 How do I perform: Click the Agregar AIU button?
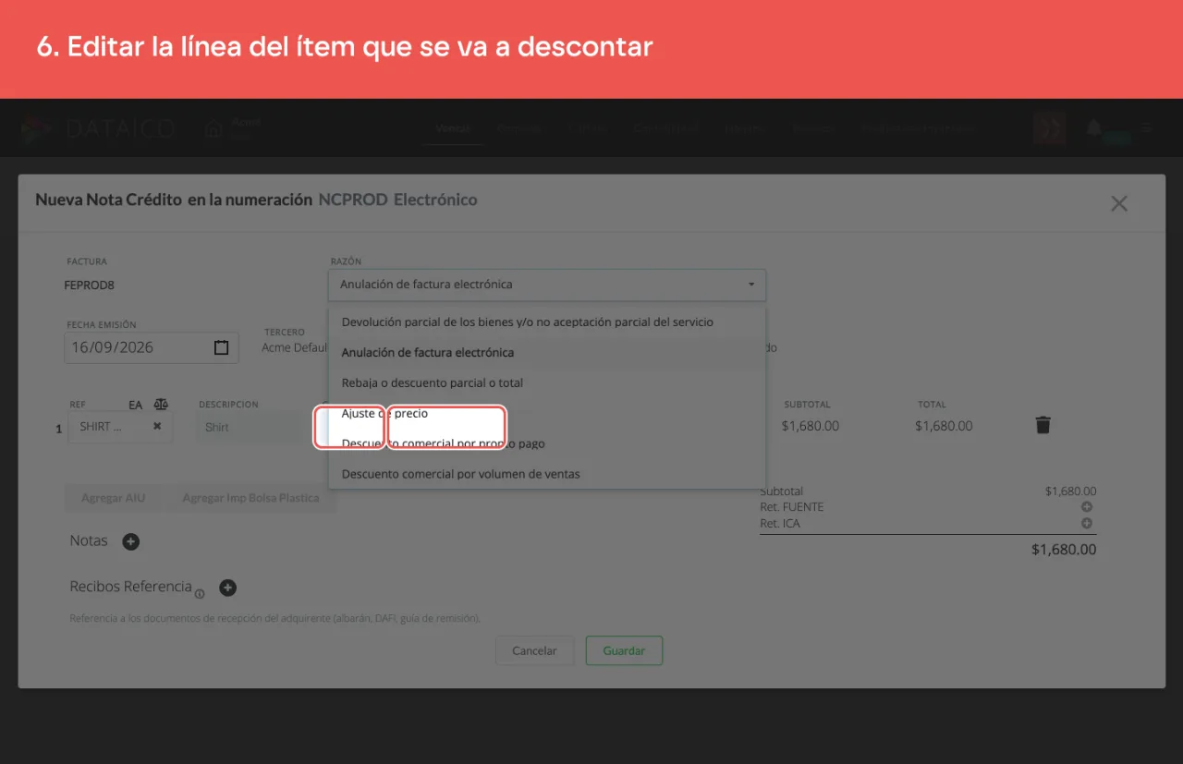pos(114,498)
